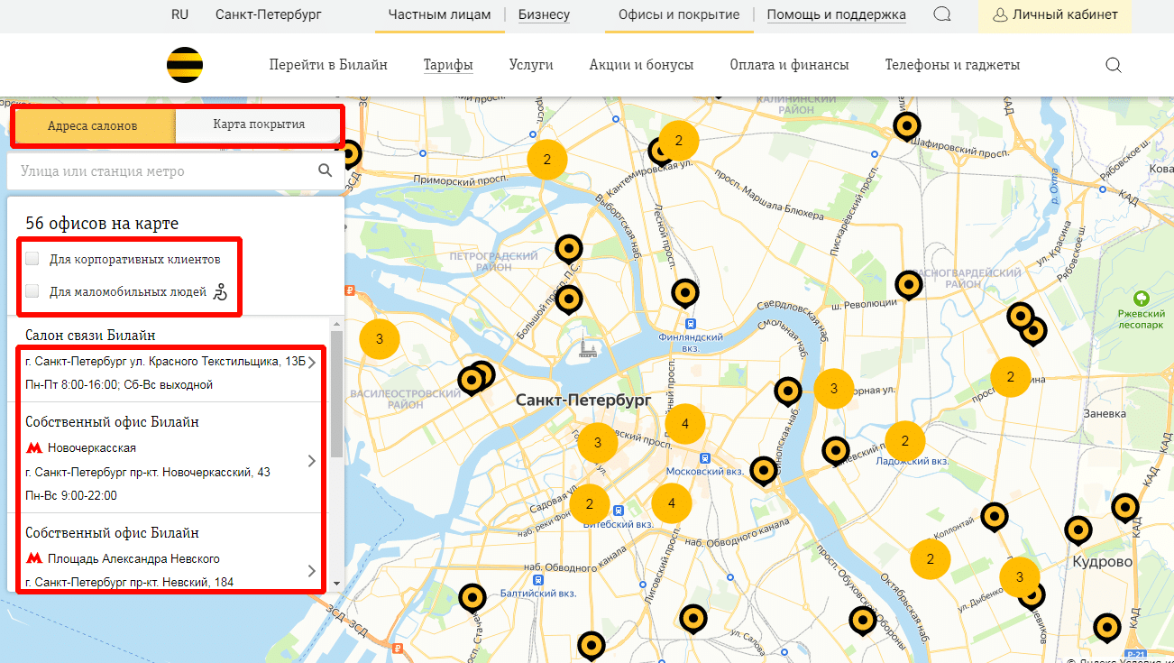Select office pin in Красногвардейский район
Image resolution: width=1174 pixels, height=663 pixels.
(909, 286)
